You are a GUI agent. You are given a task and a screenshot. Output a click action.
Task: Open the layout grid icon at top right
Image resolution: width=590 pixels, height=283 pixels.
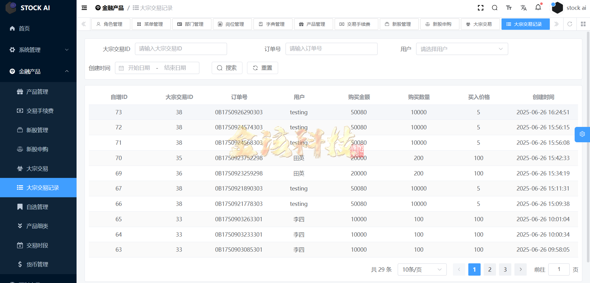click(583, 24)
